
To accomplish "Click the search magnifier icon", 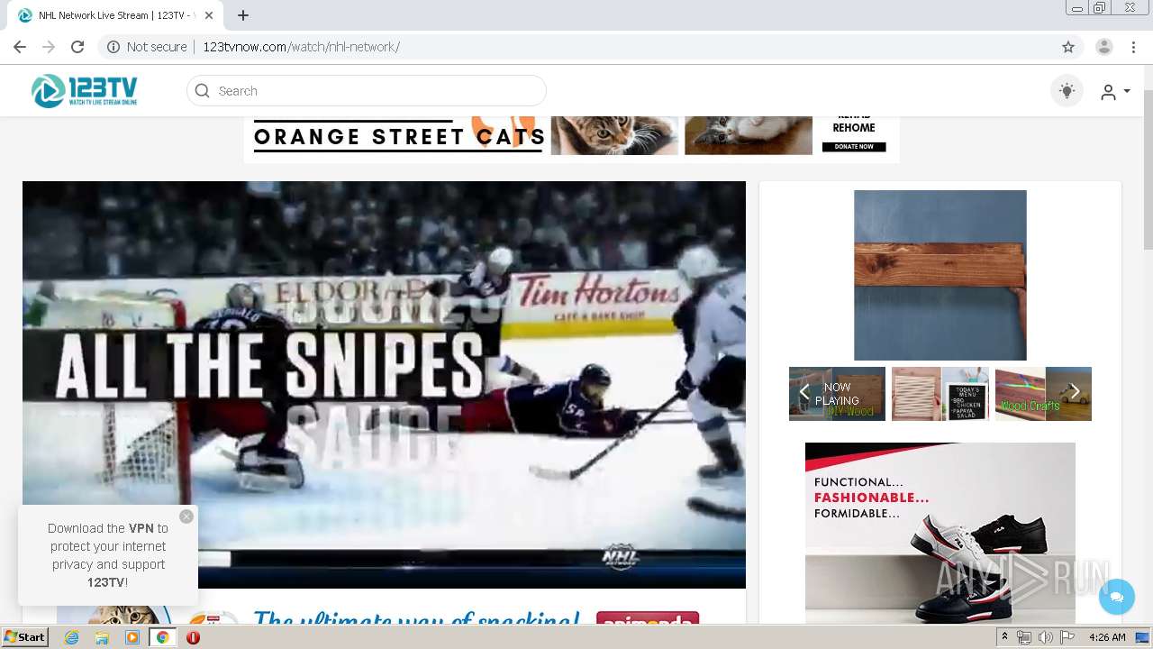I will pyautogui.click(x=203, y=91).
